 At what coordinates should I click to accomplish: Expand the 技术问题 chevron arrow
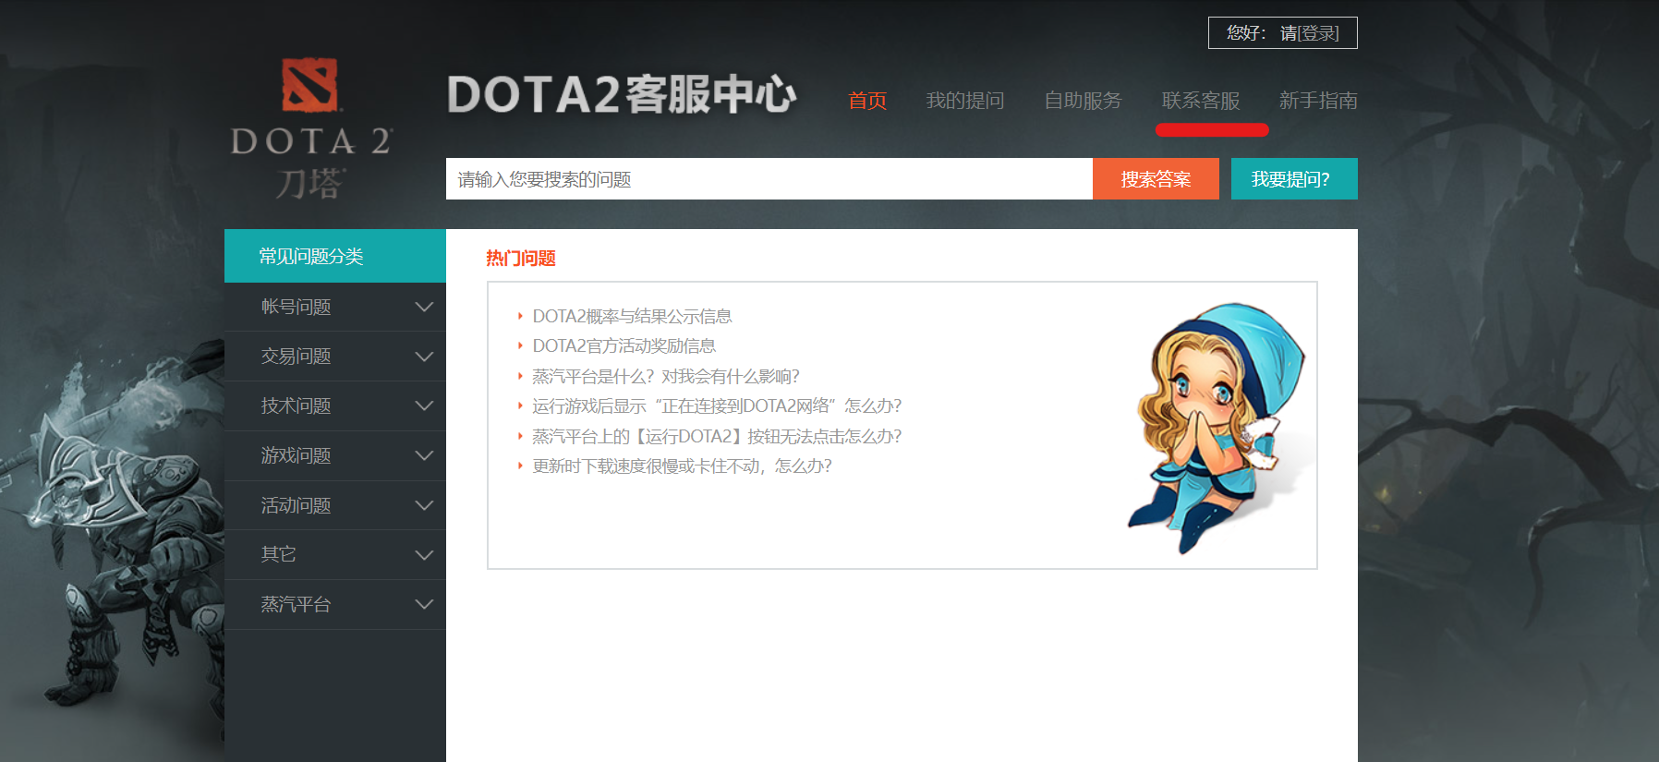[x=424, y=405]
